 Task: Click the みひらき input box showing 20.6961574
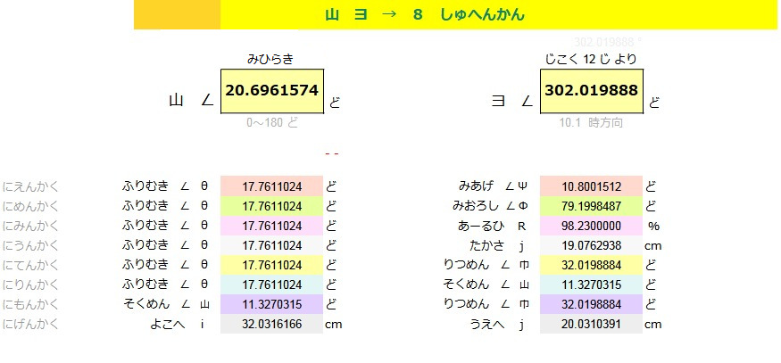pos(272,91)
